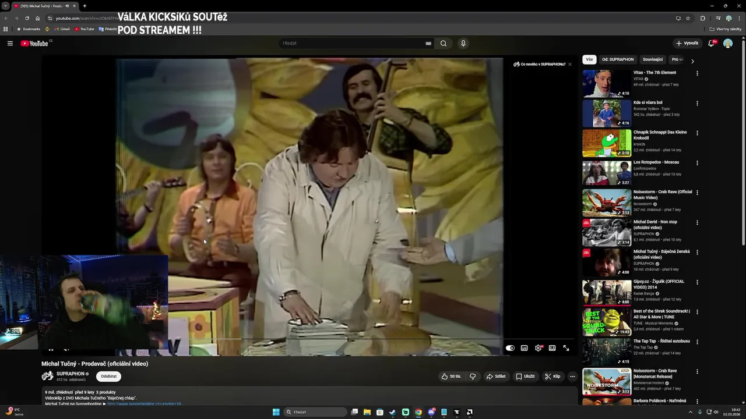Click the SUPRAPHON channel name
Viewport: 746px width, 419px height.
71,374
